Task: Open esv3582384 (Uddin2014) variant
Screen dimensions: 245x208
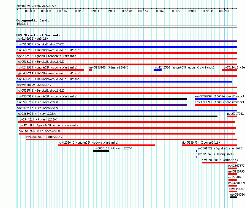Action: click(220, 160)
